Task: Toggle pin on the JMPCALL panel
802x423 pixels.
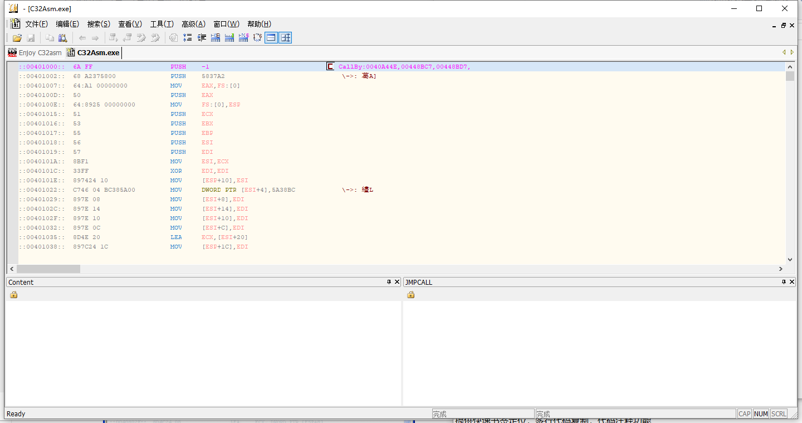Action: tap(784, 282)
